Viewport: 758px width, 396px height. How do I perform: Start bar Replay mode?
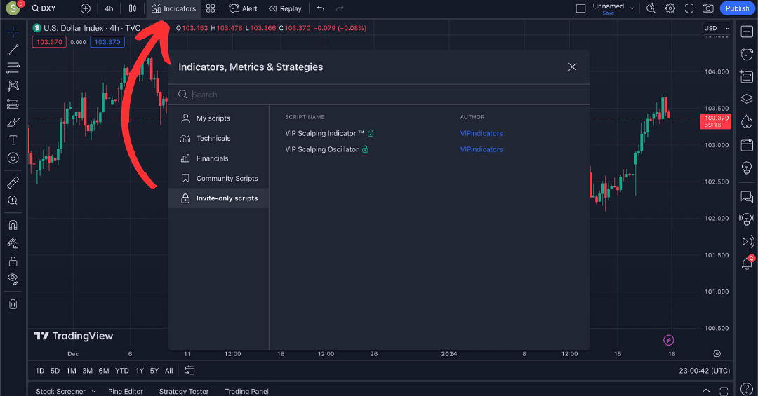(285, 8)
